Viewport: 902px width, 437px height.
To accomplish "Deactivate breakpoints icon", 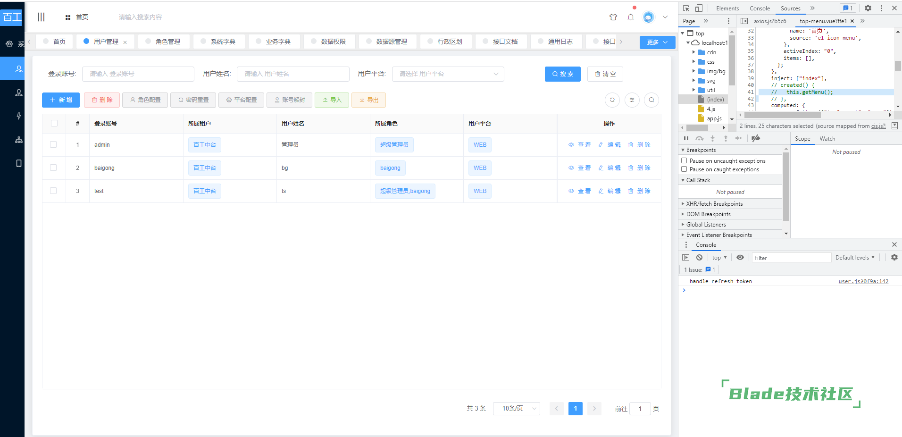I will 756,138.
